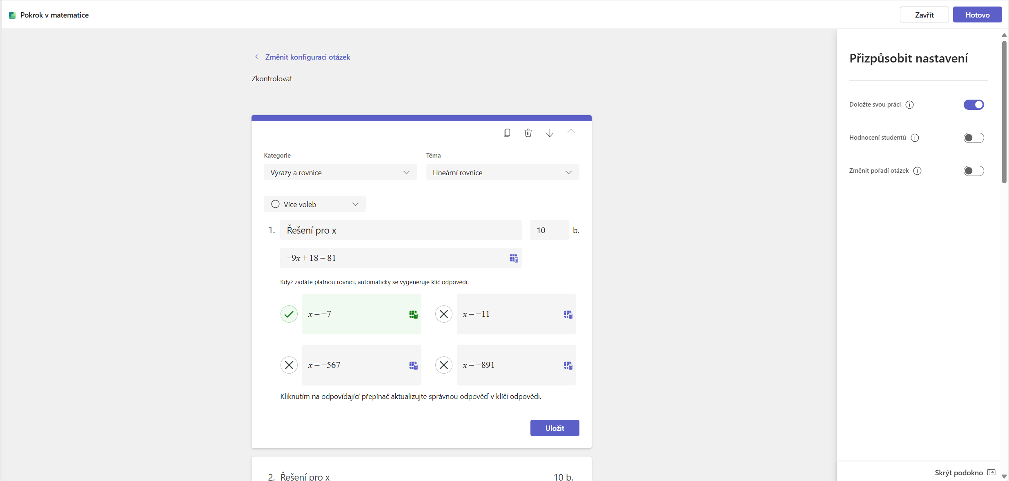Screen dimensions: 1009x481
Task: Go back via Změnit konfiguraci otázek link
Action: point(307,57)
